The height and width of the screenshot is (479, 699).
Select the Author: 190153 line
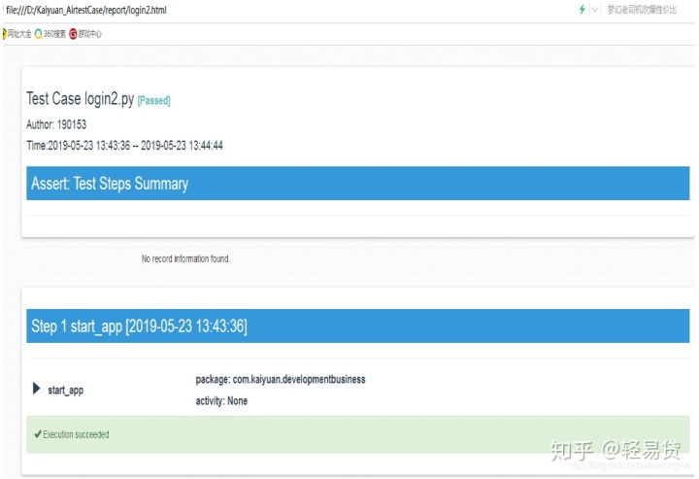56,124
